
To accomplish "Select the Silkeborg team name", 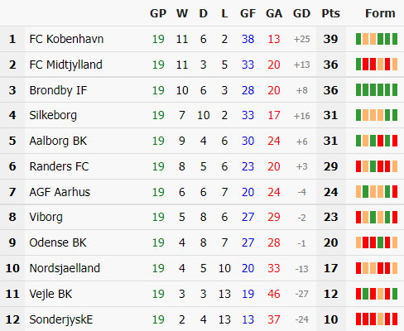I will click(53, 115).
